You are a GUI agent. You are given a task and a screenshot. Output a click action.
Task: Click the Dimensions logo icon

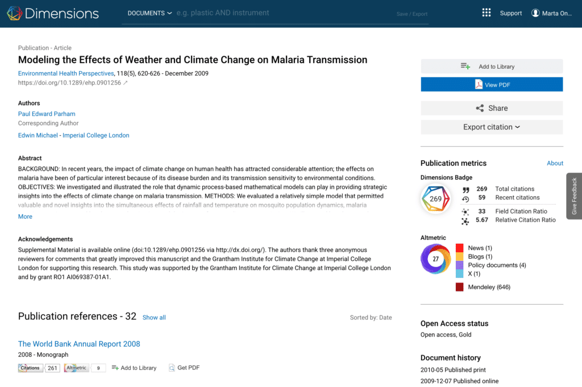click(14, 13)
